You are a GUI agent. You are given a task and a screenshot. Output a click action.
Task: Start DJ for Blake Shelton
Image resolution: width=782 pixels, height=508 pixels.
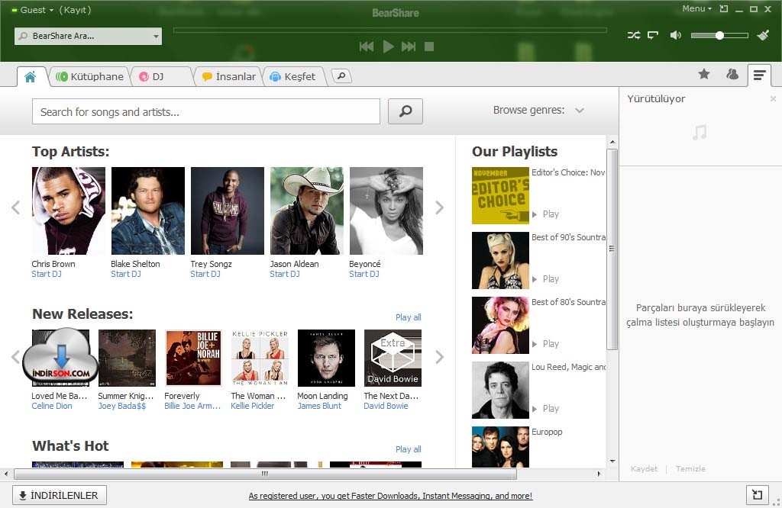[126, 274]
